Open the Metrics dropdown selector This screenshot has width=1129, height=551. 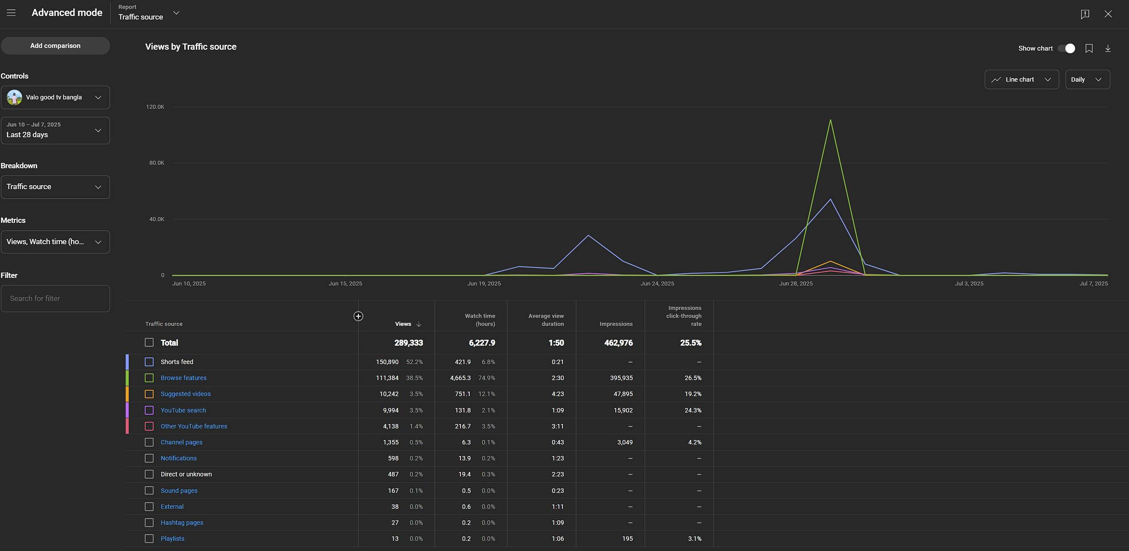[x=55, y=242]
